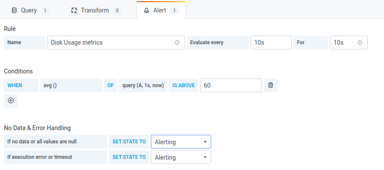This screenshot has width=384, height=170.
Task: Click the SET STATE TO label for no data
Action: pos(129,142)
